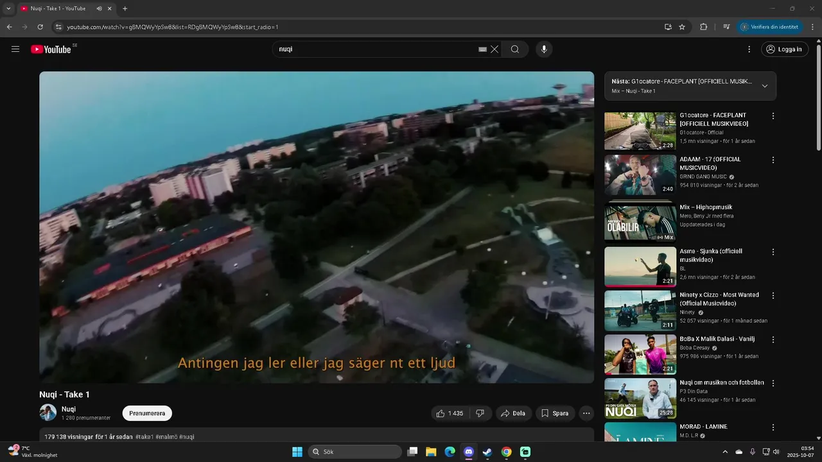Click Verifiera din identitet profile button
822x462 pixels.
769,27
